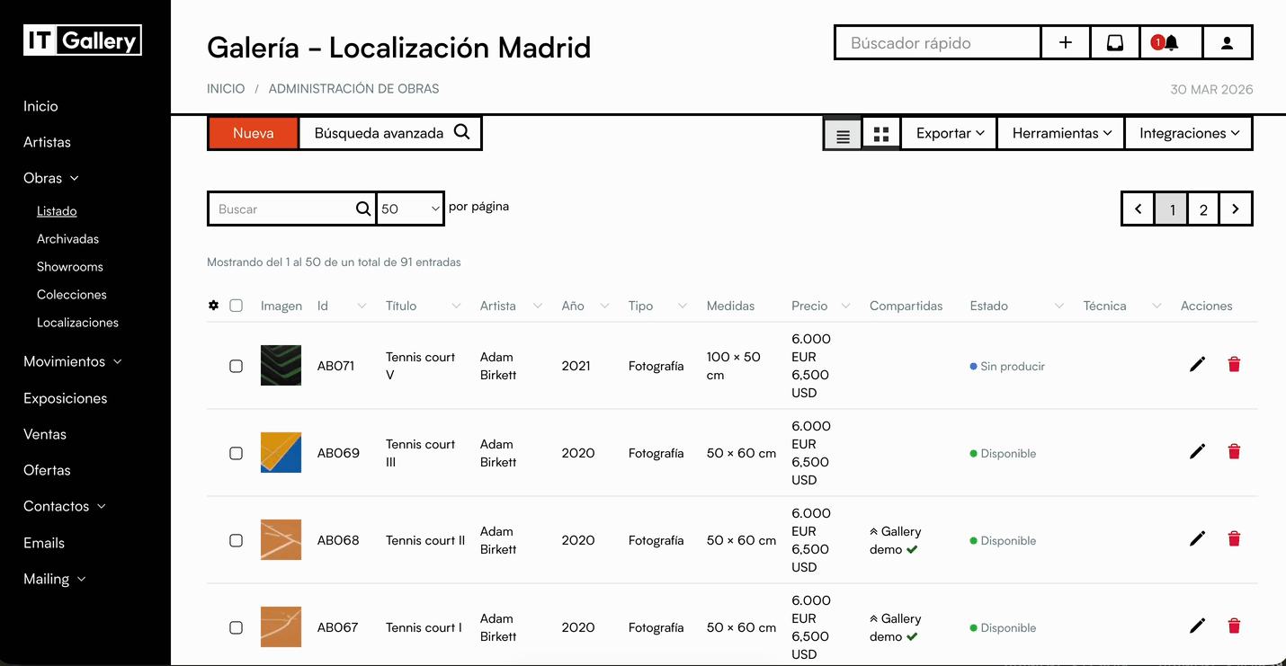Click the Tennis court III thumbnail

pyautogui.click(x=281, y=453)
